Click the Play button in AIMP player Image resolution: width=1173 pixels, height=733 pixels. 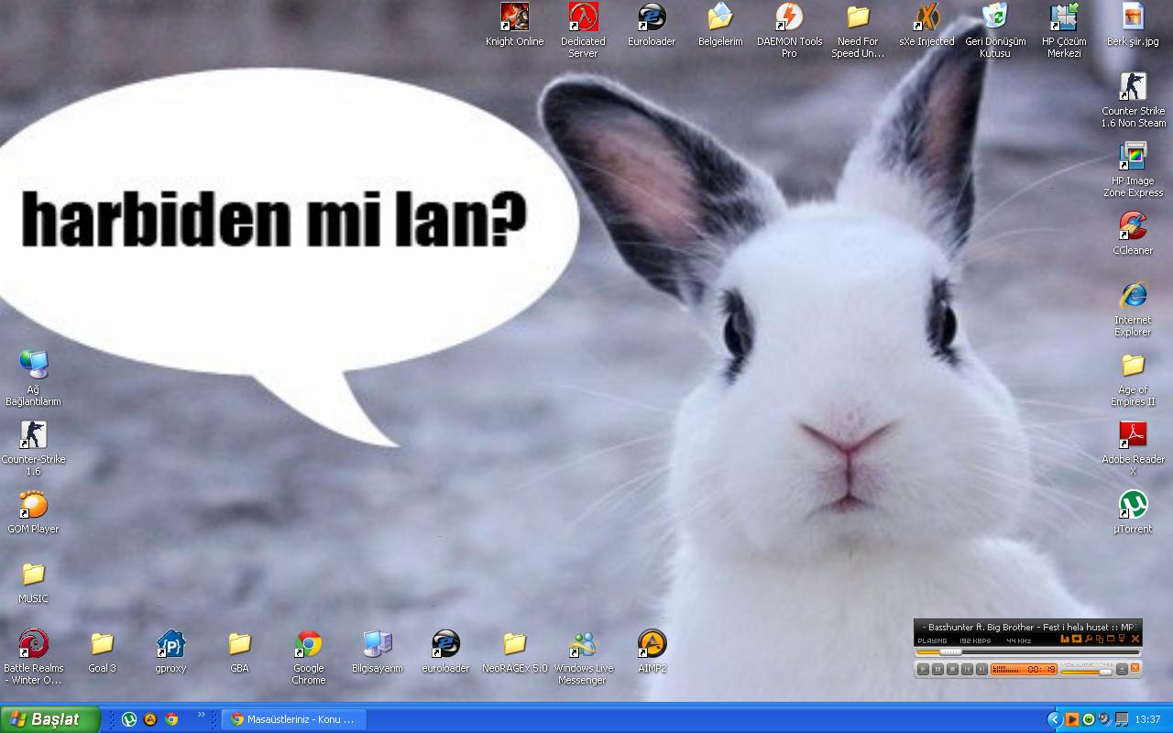923,669
